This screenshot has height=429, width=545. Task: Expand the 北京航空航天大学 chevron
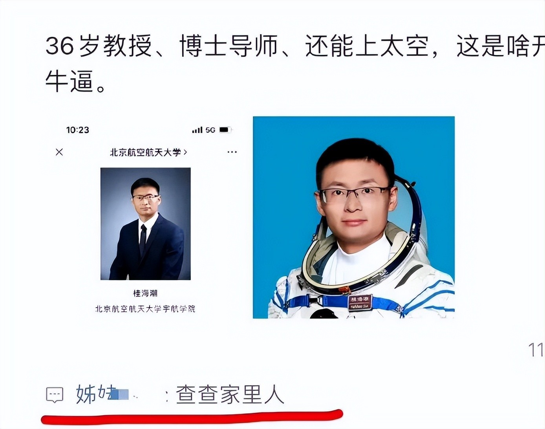(x=185, y=152)
